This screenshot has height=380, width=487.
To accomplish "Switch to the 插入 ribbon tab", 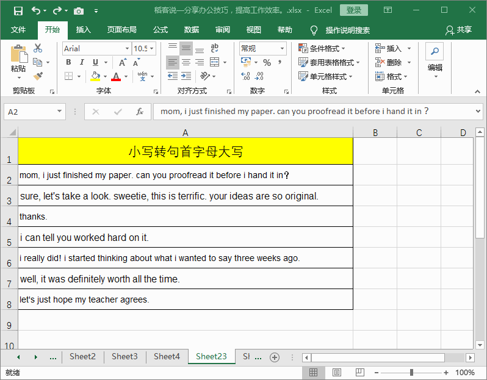I will point(83,30).
